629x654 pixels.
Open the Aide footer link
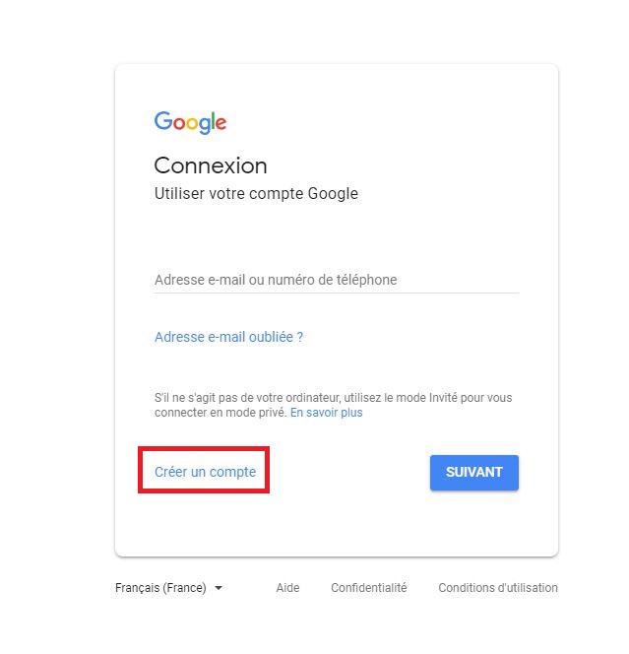pyautogui.click(x=287, y=588)
